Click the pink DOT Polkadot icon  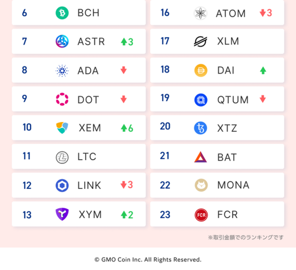[62, 99]
